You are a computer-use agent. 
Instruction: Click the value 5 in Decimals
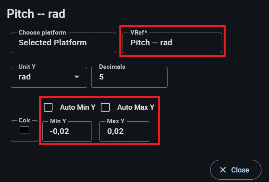click(x=101, y=77)
